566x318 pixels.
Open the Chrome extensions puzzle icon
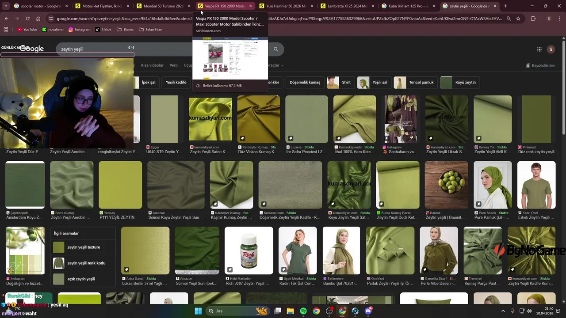(x=533, y=19)
